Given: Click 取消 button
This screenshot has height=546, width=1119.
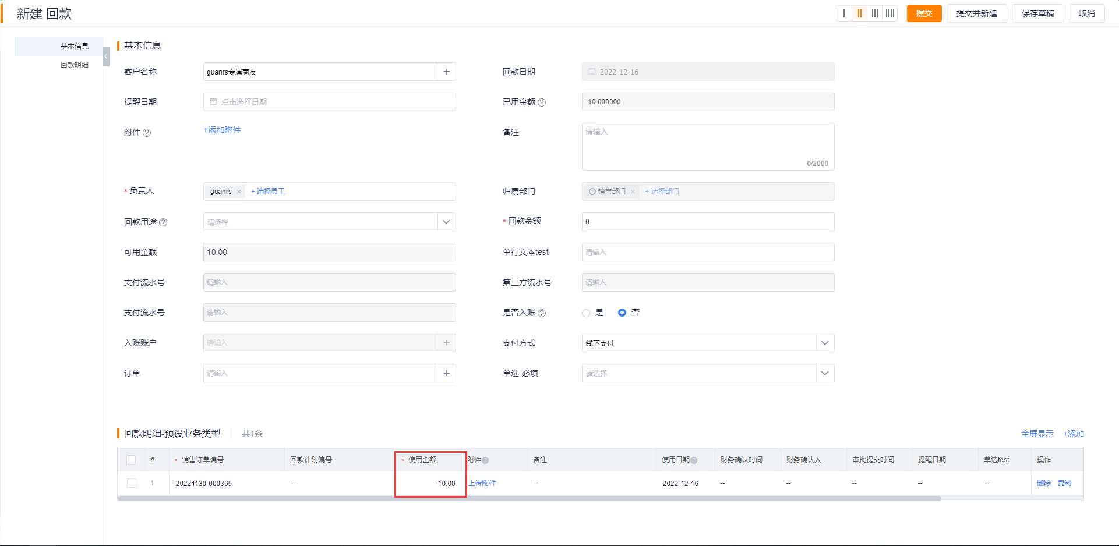Looking at the screenshot, I should 1086,13.
